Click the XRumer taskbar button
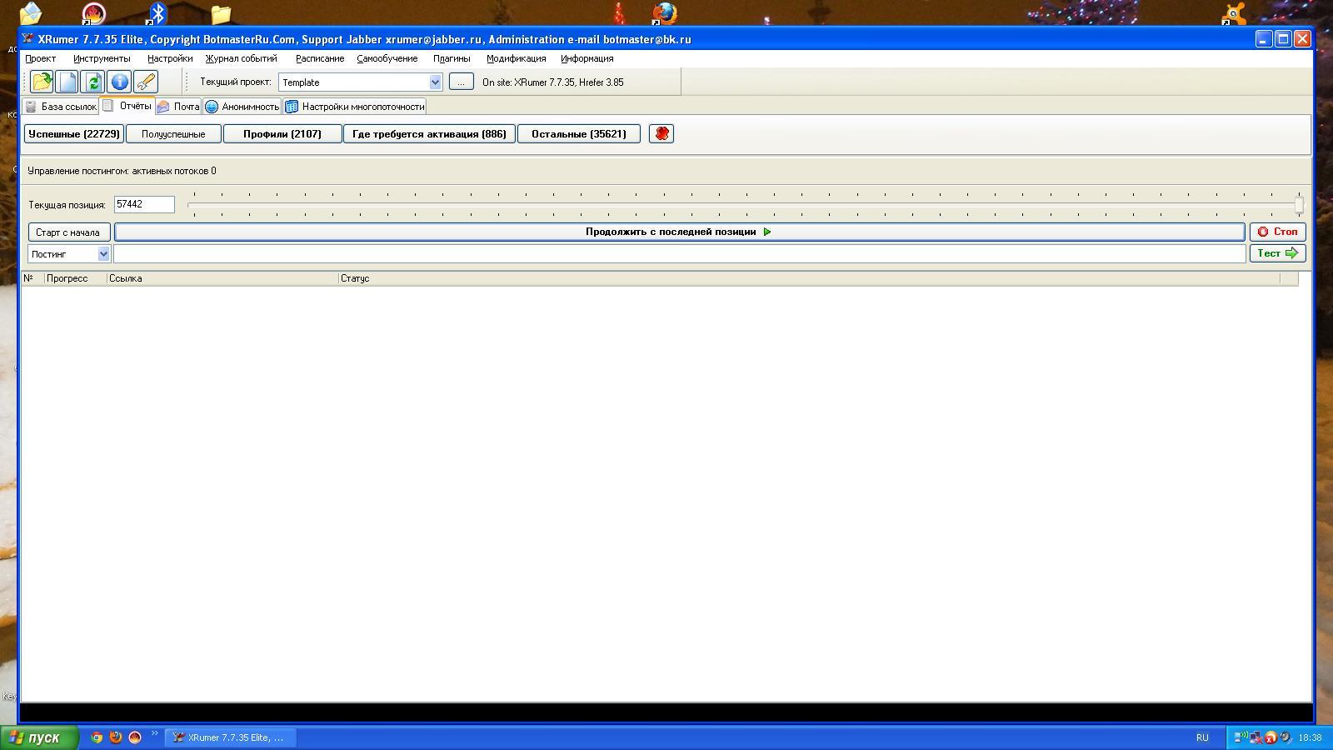Image resolution: width=1333 pixels, height=750 pixels. click(x=231, y=737)
